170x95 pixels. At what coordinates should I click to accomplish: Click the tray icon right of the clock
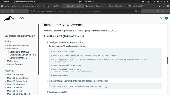93,2
